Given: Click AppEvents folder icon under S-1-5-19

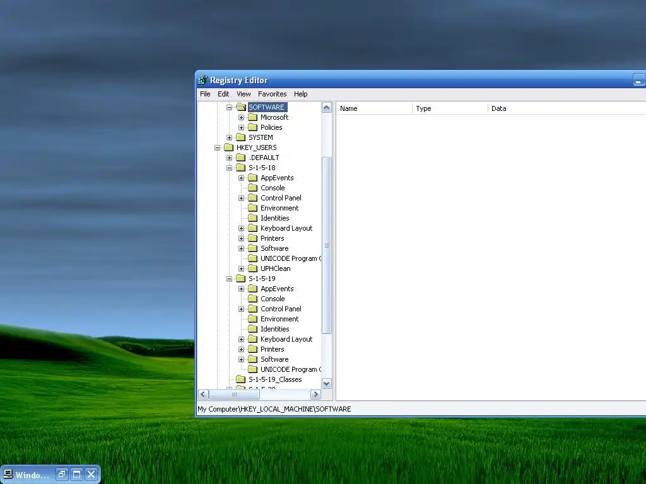Looking at the screenshot, I should pos(252,289).
